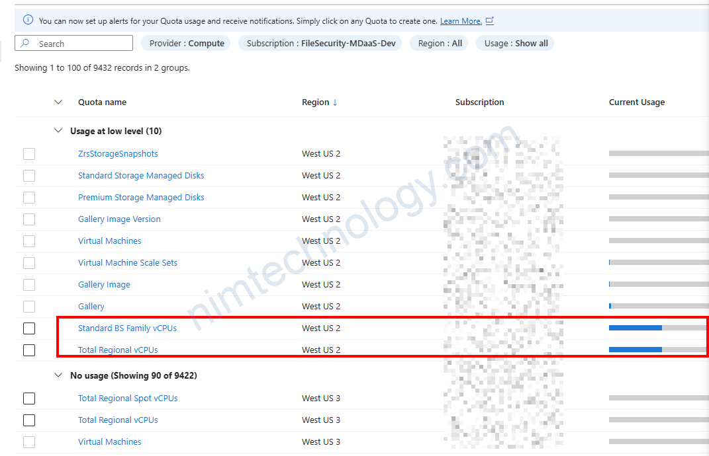This screenshot has height=456, width=709.
Task: Open the Usage : Show all filter
Action: (516, 44)
